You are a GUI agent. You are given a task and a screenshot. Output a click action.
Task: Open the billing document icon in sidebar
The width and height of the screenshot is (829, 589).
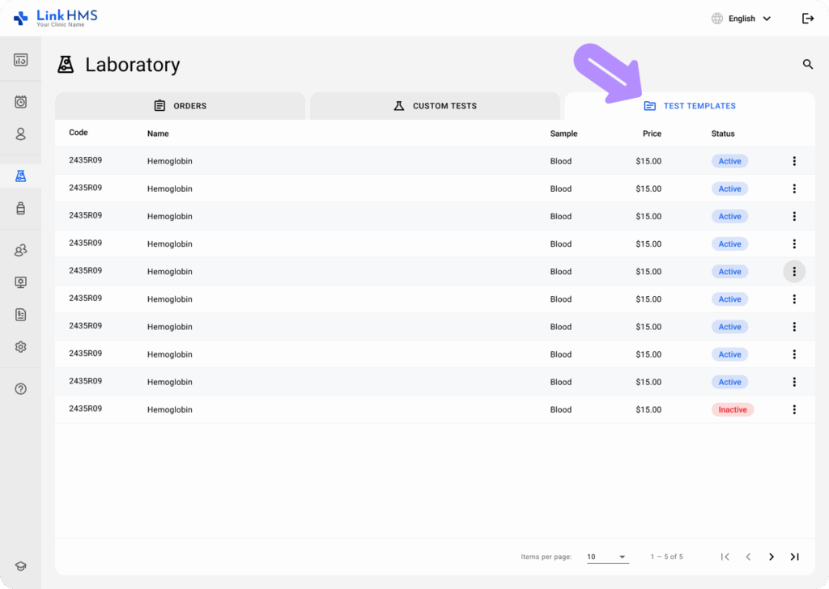[20, 315]
